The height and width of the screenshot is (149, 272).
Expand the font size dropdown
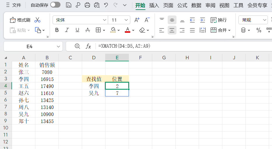click(127, 20)
